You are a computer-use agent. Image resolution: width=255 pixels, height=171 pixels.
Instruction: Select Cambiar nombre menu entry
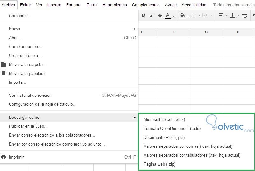(x=69, y=47)
